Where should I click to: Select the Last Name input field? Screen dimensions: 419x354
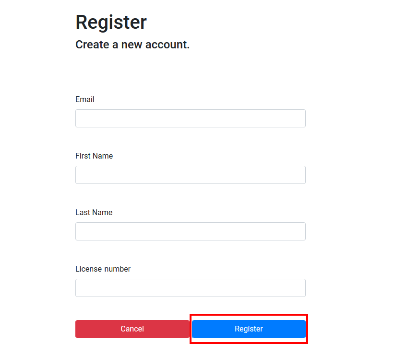tap(190, 231)
